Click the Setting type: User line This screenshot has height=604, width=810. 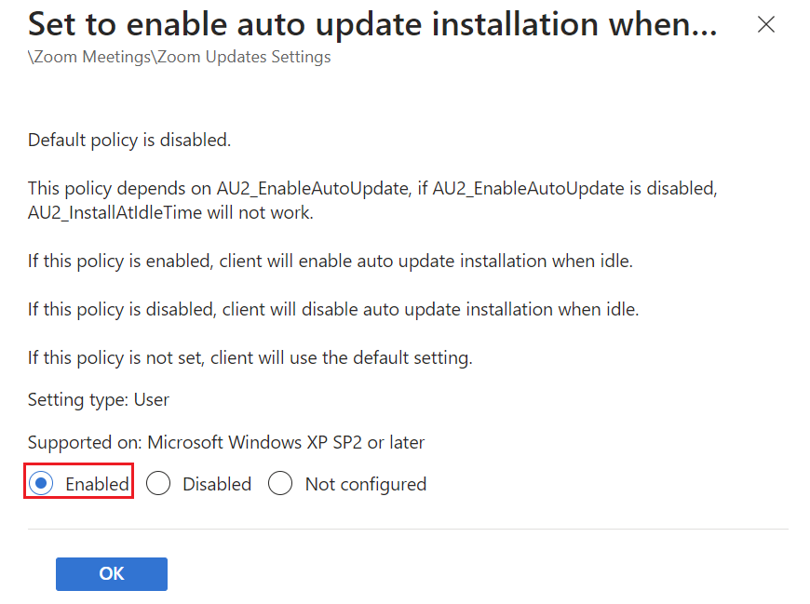pos(102,399)
